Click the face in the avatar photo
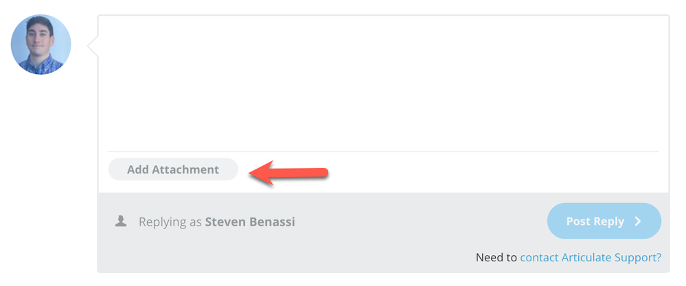Screen dimensions: 686x286 (39, 36)
